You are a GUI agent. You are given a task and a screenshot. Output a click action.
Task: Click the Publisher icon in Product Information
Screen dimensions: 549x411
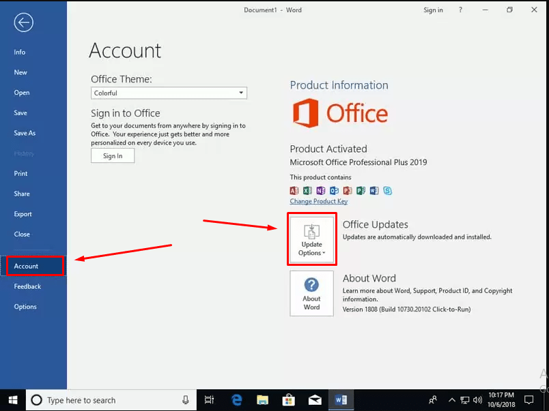(361, 191)
